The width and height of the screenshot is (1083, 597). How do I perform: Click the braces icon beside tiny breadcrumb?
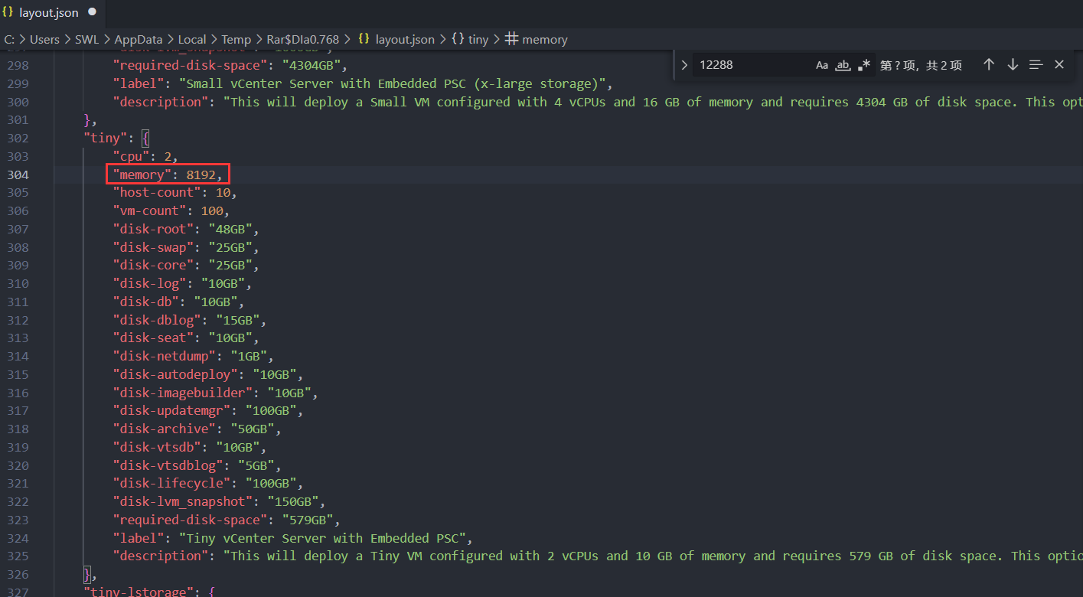click(457, 39)
